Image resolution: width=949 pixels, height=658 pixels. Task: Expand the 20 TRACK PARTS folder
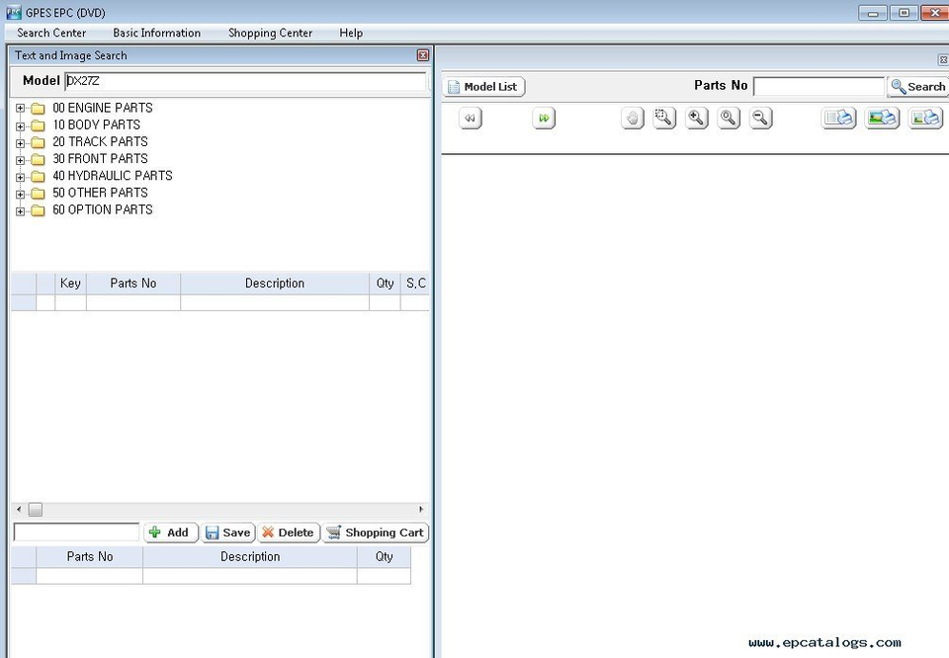point(20,142)
